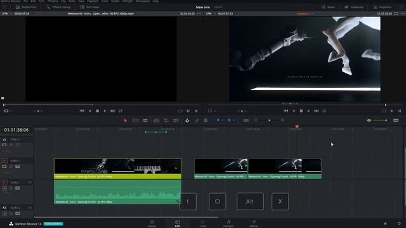Show the Mixer panel
The width and height of the screenshot is (406, 228).
click(328, 7)
